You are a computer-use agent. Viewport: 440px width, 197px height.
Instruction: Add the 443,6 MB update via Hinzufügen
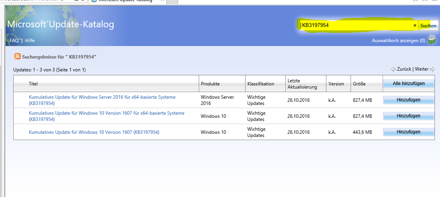click(x=408, y=132)
